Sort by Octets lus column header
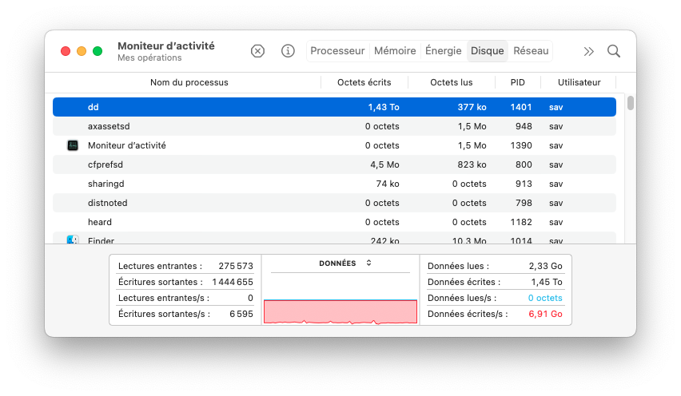Screen dimensions: 681x396 (451, 82)
